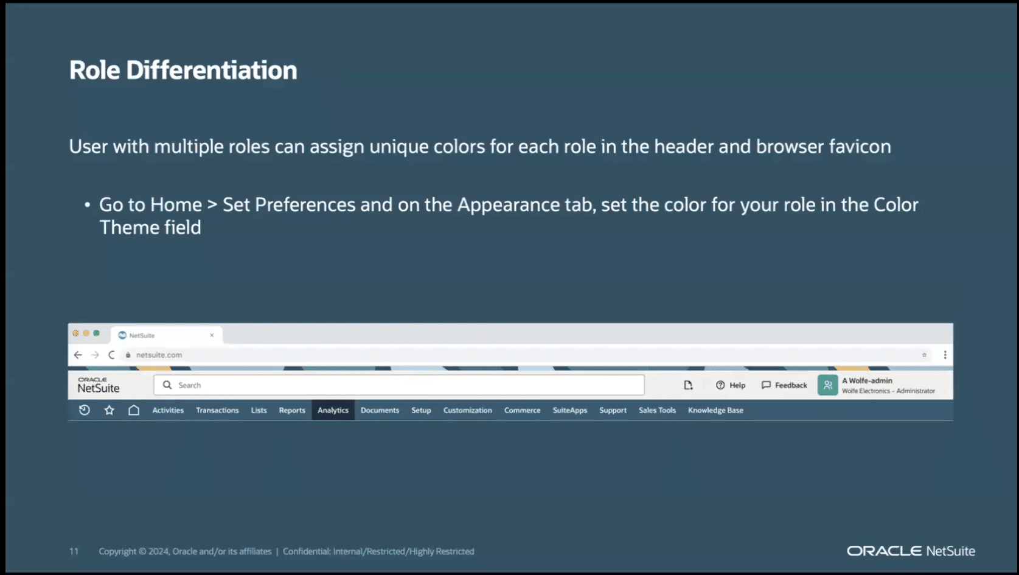The height and width of the screenshot is (575, 1019).
Task: Click the Oracle NetSuite footer logo
Action: (x=911, y=551)
